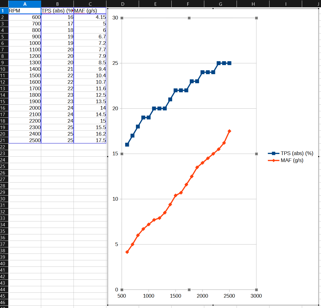Select column B header
Screen dimensions: 321x308
pos(57,4)
